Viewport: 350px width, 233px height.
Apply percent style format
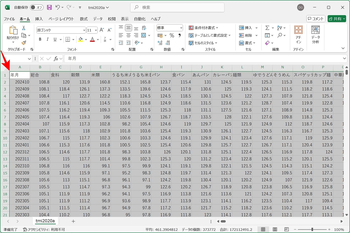[x=172, y=36]
